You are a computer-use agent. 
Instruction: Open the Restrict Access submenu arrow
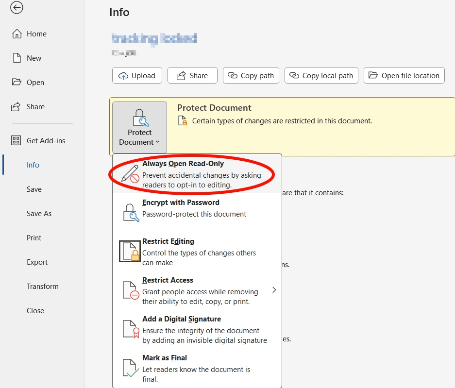click(x=274, y=289)
